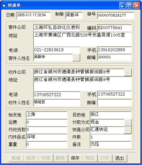The width and height of the screenshot is (142, 165).
Task: Click the disabled 新增 button
Action: [16, 158]
